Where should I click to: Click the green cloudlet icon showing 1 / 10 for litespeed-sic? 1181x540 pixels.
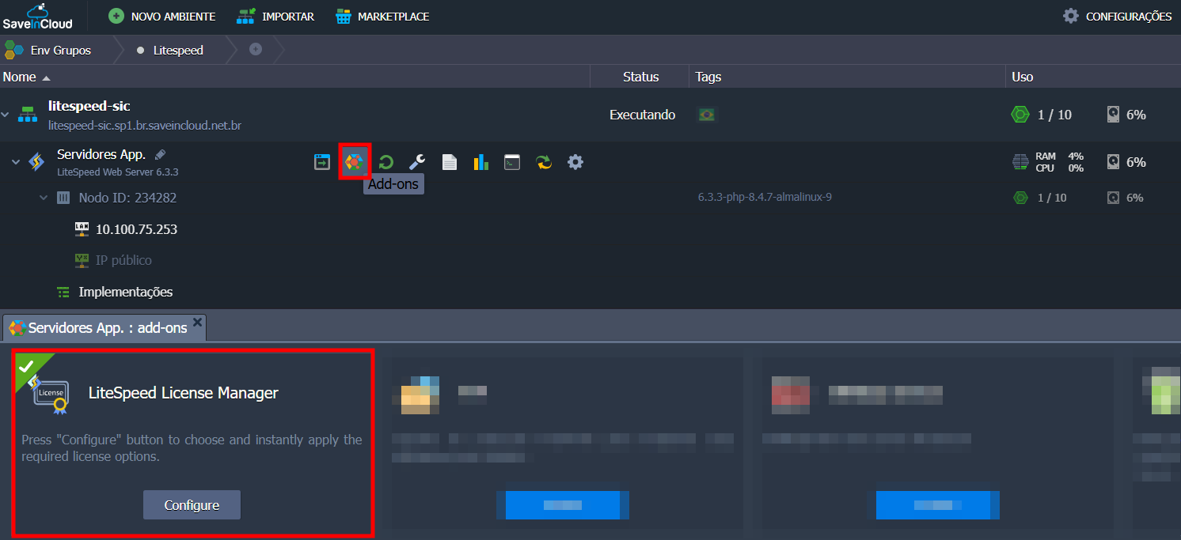point(1020,115)
